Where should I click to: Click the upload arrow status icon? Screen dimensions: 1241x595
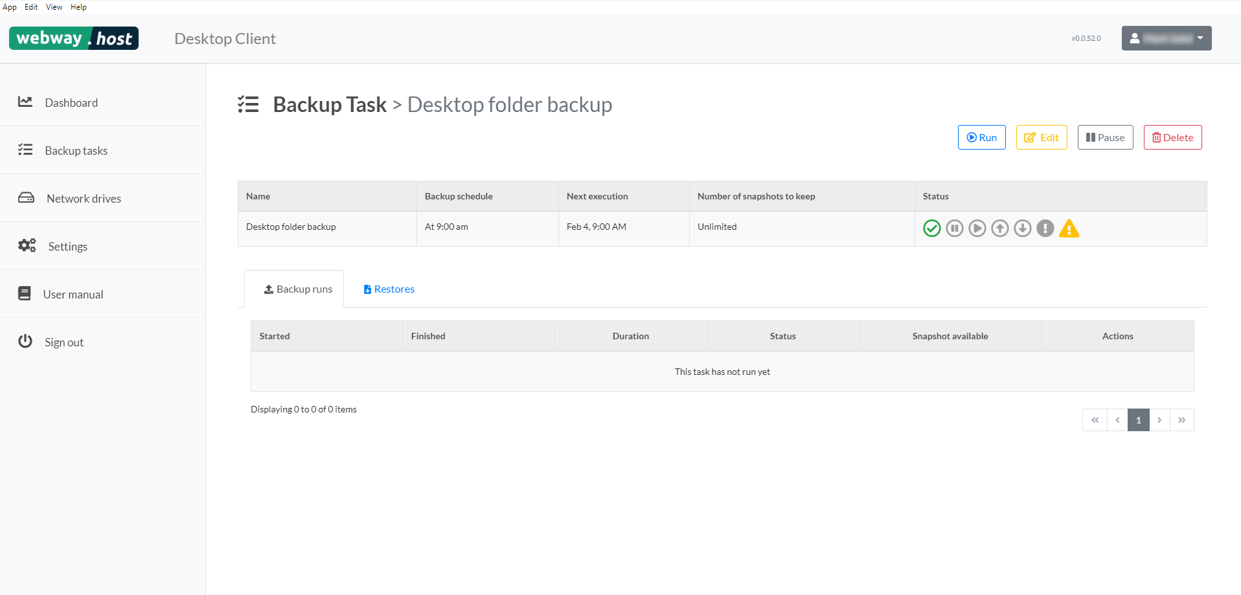[999, 228]
